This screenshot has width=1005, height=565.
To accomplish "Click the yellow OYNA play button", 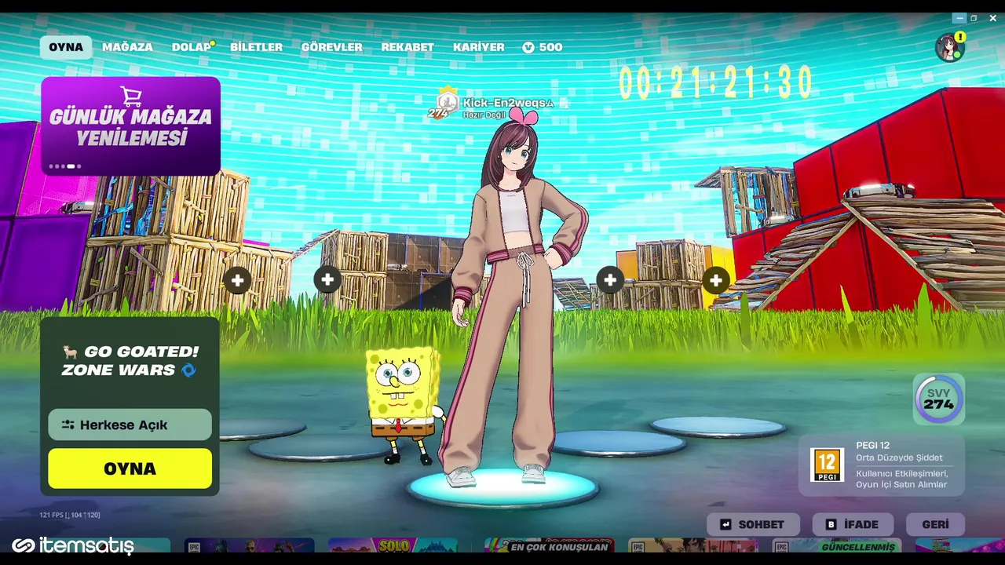I will click(x=130, y=468).
